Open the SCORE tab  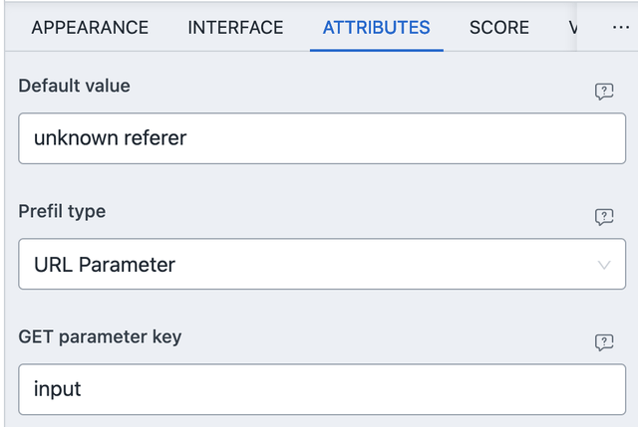(x=499, y=28)
